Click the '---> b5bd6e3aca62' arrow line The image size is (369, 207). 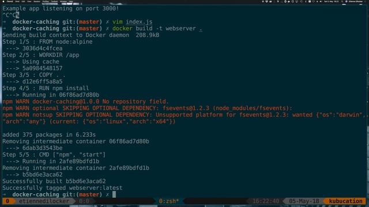(34, 175)
